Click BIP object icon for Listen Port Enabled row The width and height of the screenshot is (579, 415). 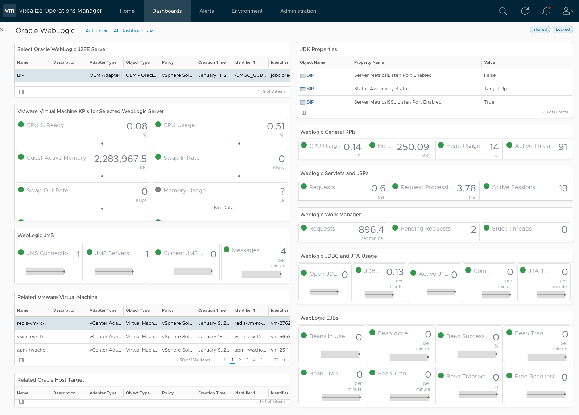tap(303, 76)
